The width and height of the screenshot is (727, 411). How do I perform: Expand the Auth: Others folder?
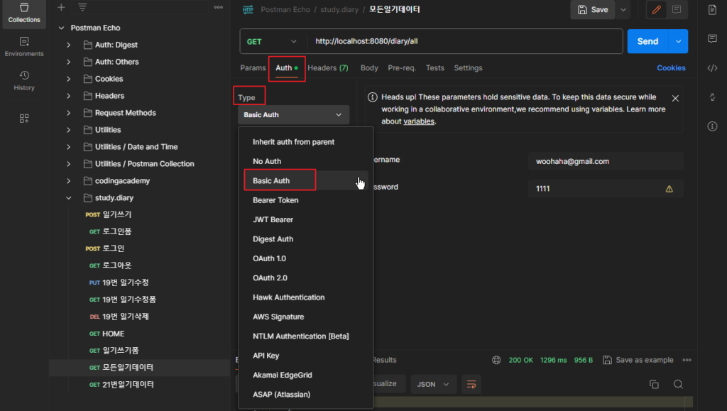(x=69, y=62)
